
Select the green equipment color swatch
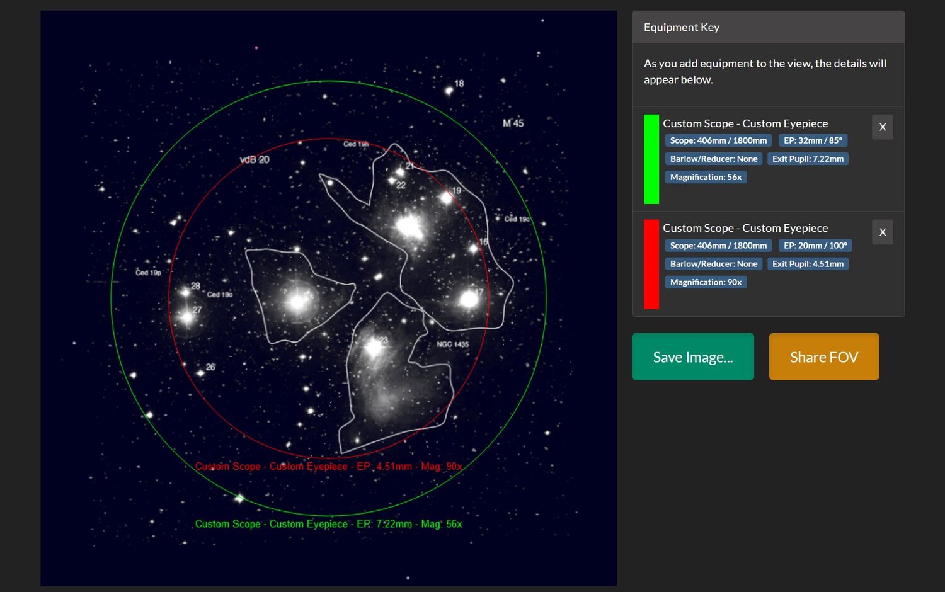651,159
